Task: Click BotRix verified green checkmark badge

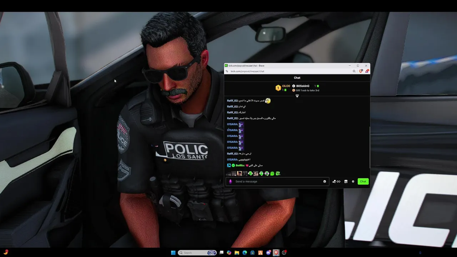Action: pyautogui.click(x=233, y=165)
